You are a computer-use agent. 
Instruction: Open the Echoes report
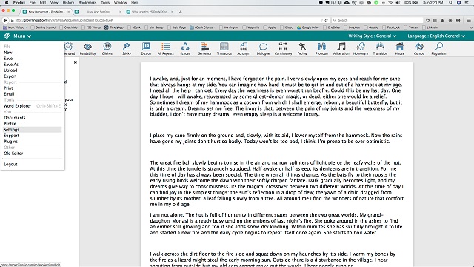pos(185,49)
